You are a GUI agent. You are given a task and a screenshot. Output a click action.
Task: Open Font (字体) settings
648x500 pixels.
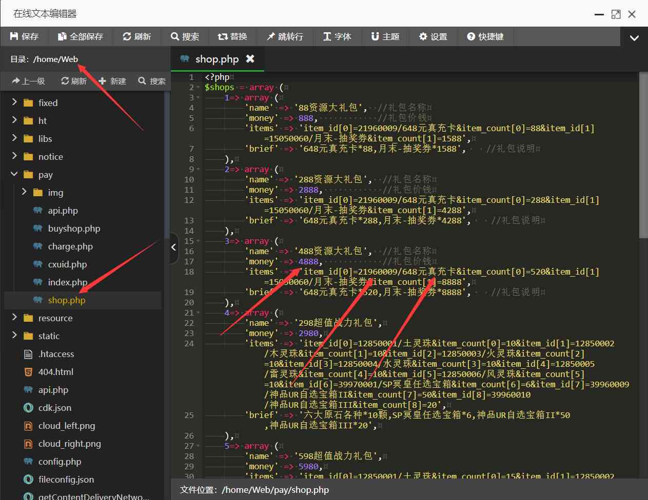[x=337, y=36]
